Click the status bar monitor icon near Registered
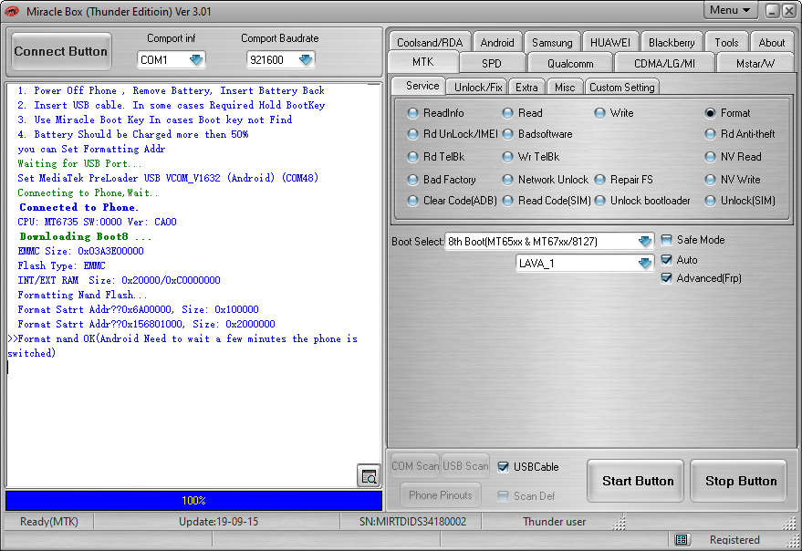 [x=682, y=539]
